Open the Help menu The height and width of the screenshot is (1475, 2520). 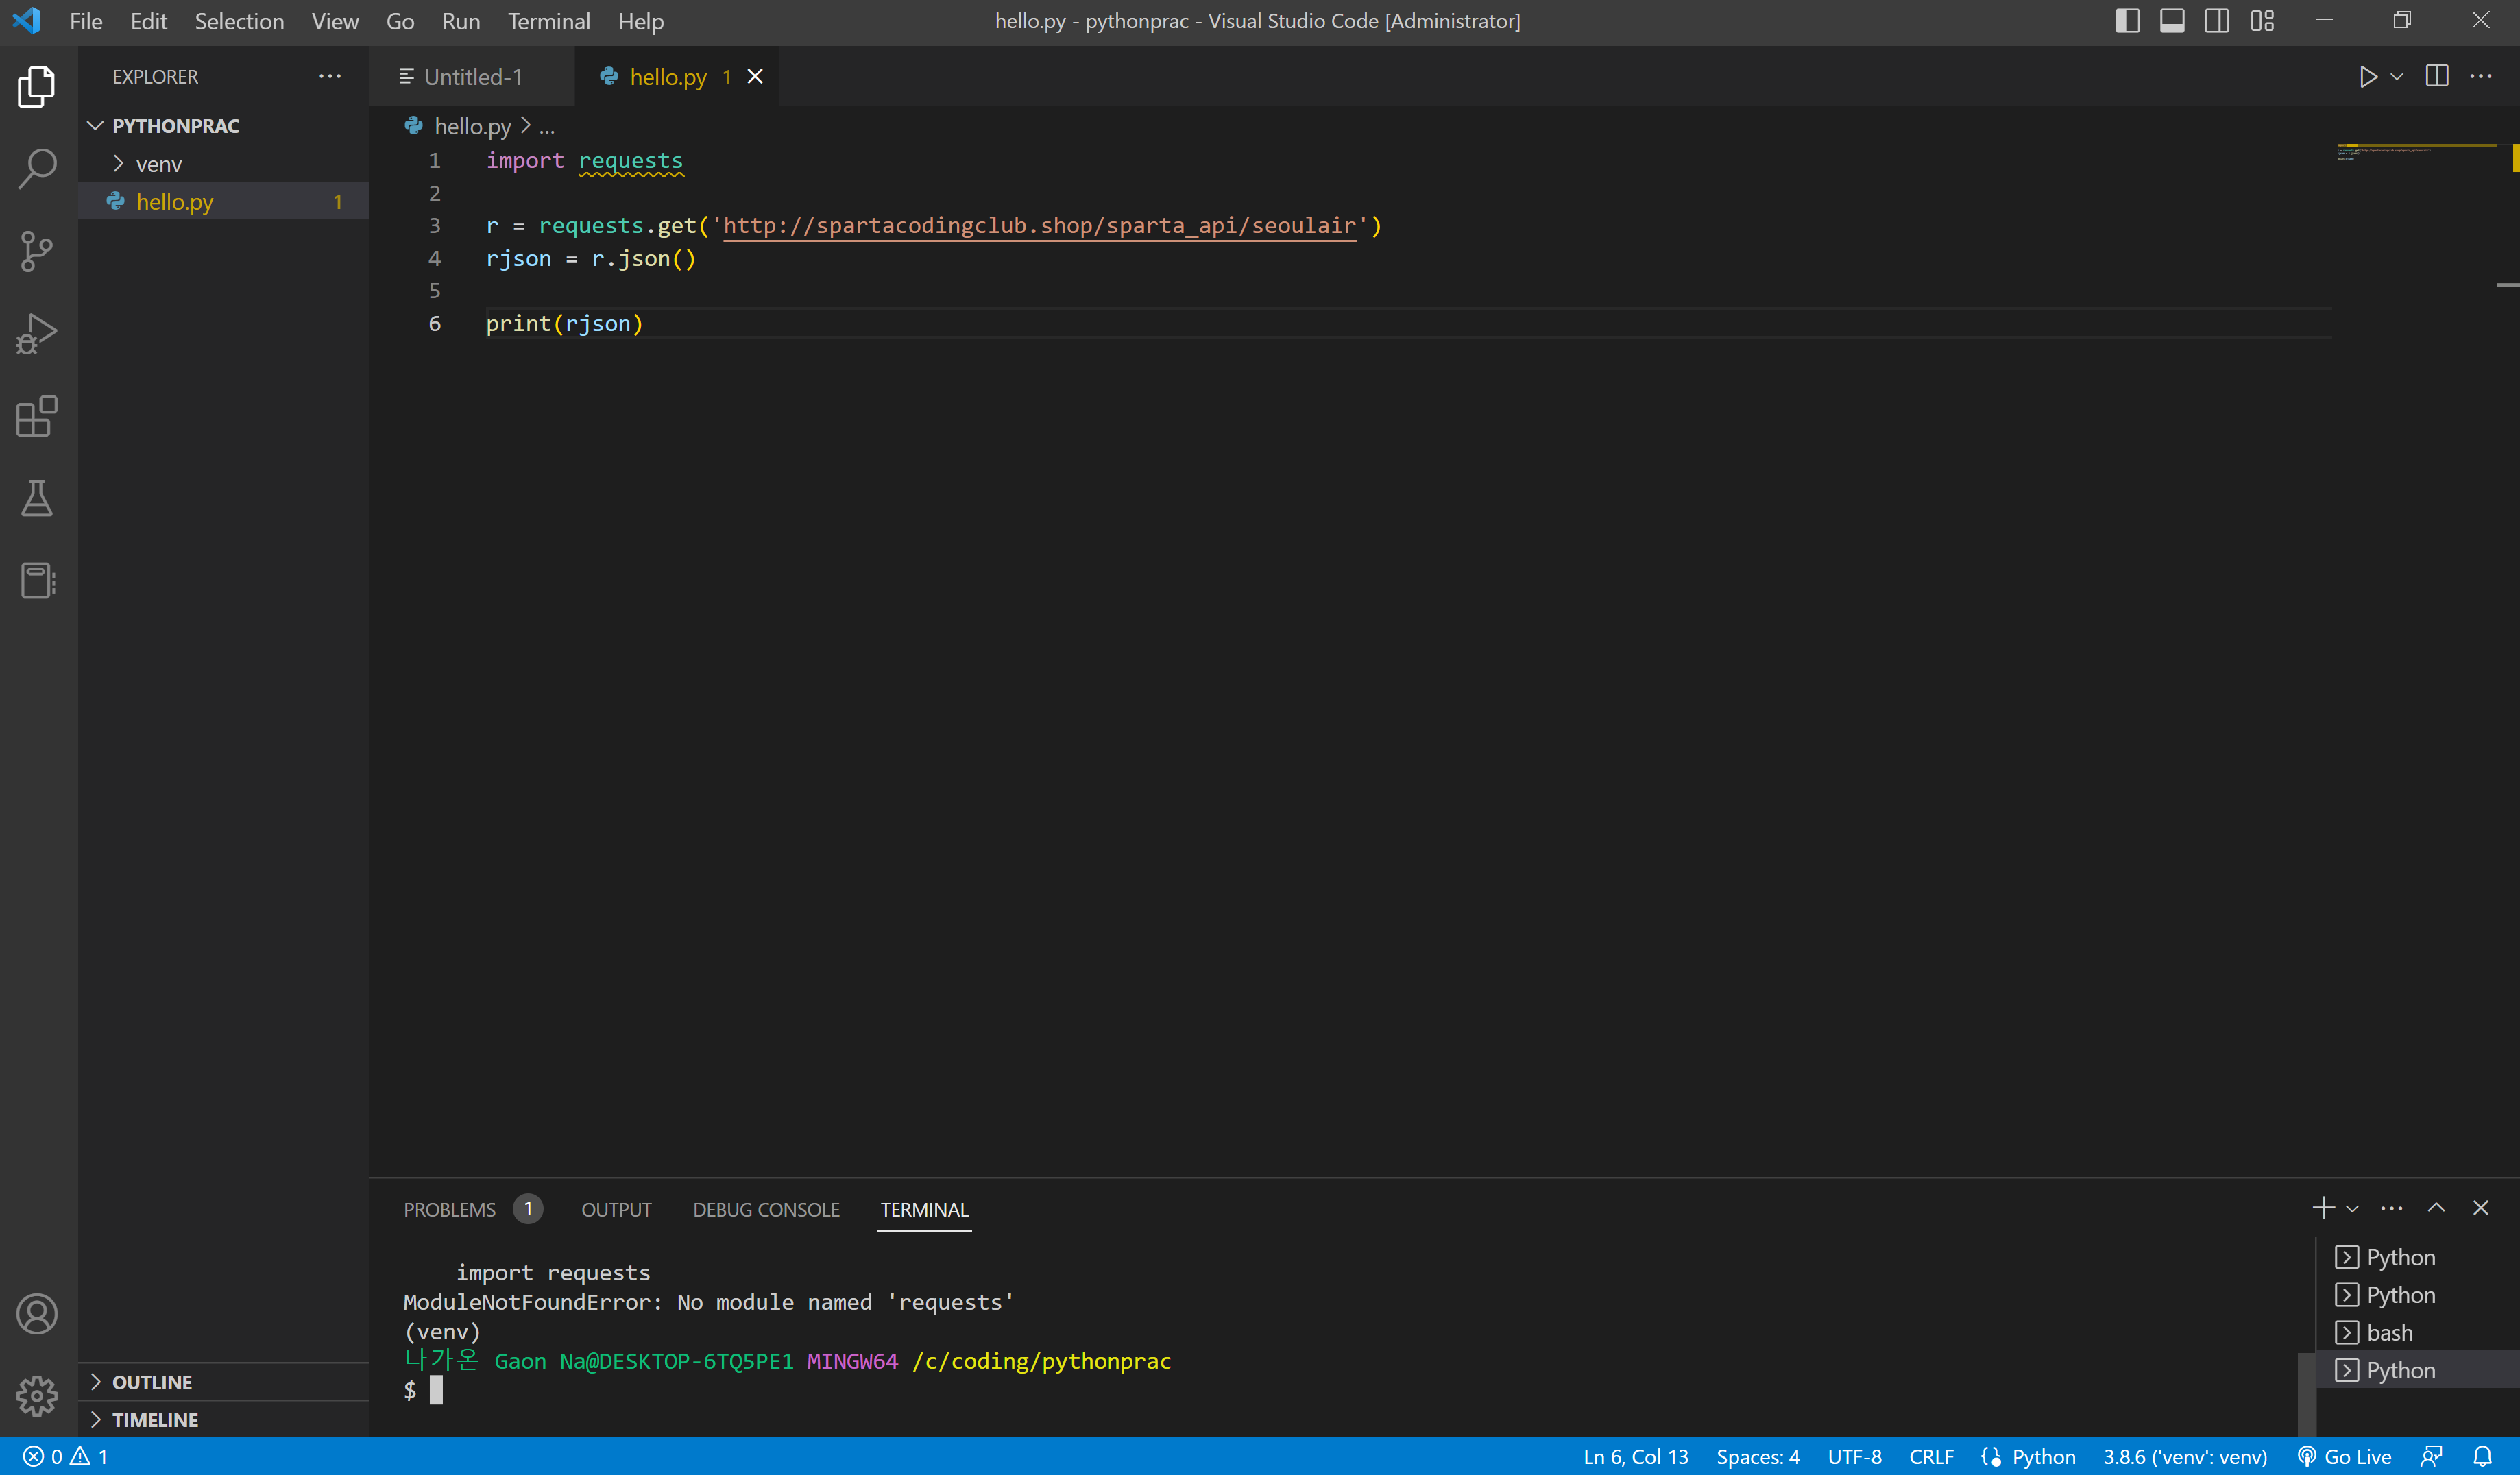pyautogui.click(x=641, y=21)
